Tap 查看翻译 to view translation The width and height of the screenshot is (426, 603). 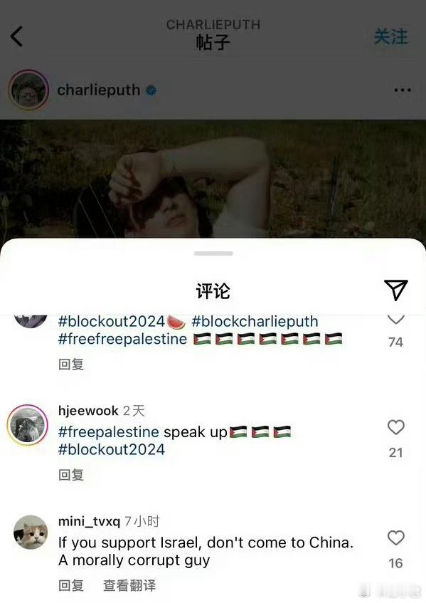coord(129,585)
